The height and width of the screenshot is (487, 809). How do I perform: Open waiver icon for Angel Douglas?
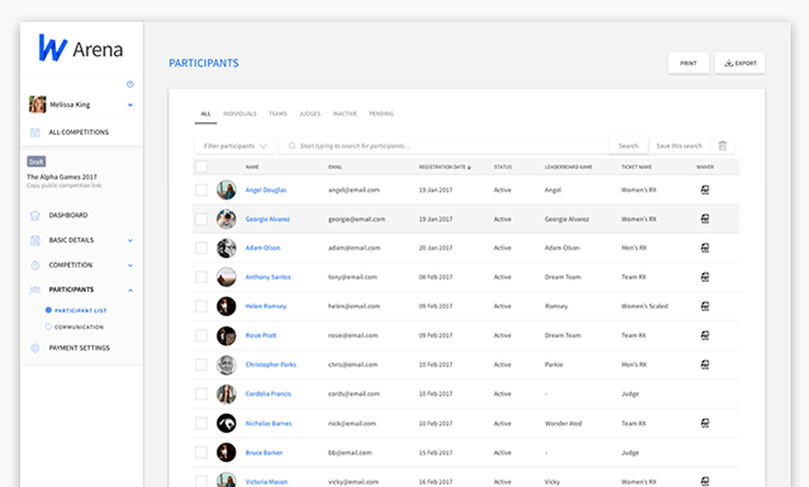coord(705,190)
